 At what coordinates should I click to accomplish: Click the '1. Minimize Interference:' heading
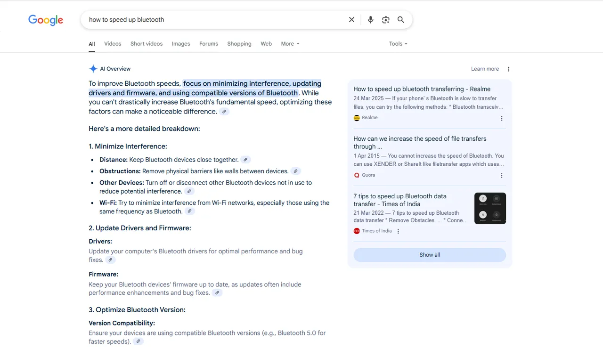coord(128,146)
